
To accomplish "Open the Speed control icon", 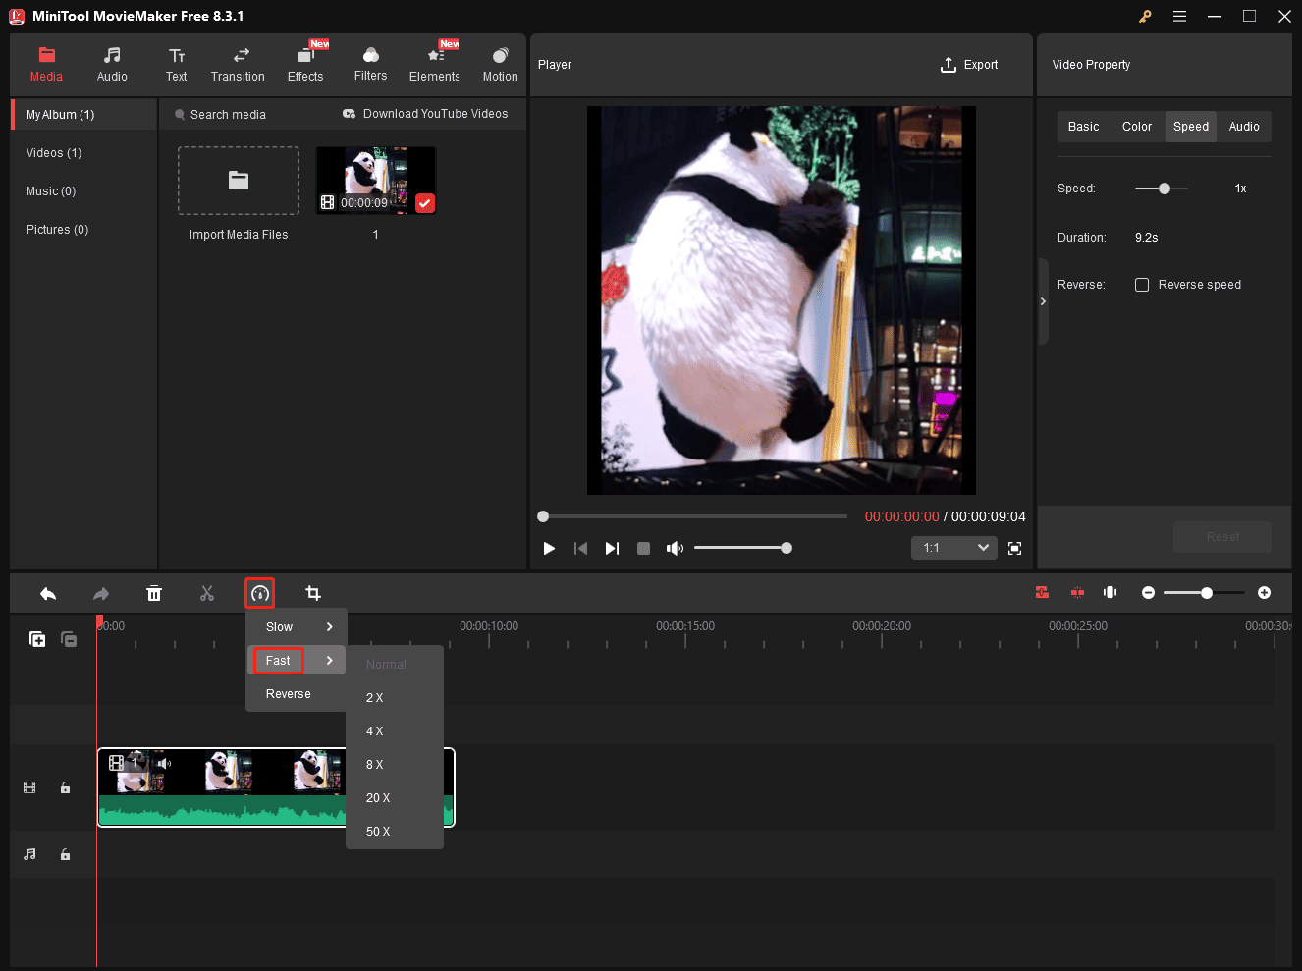I will (x=260, y=593).
